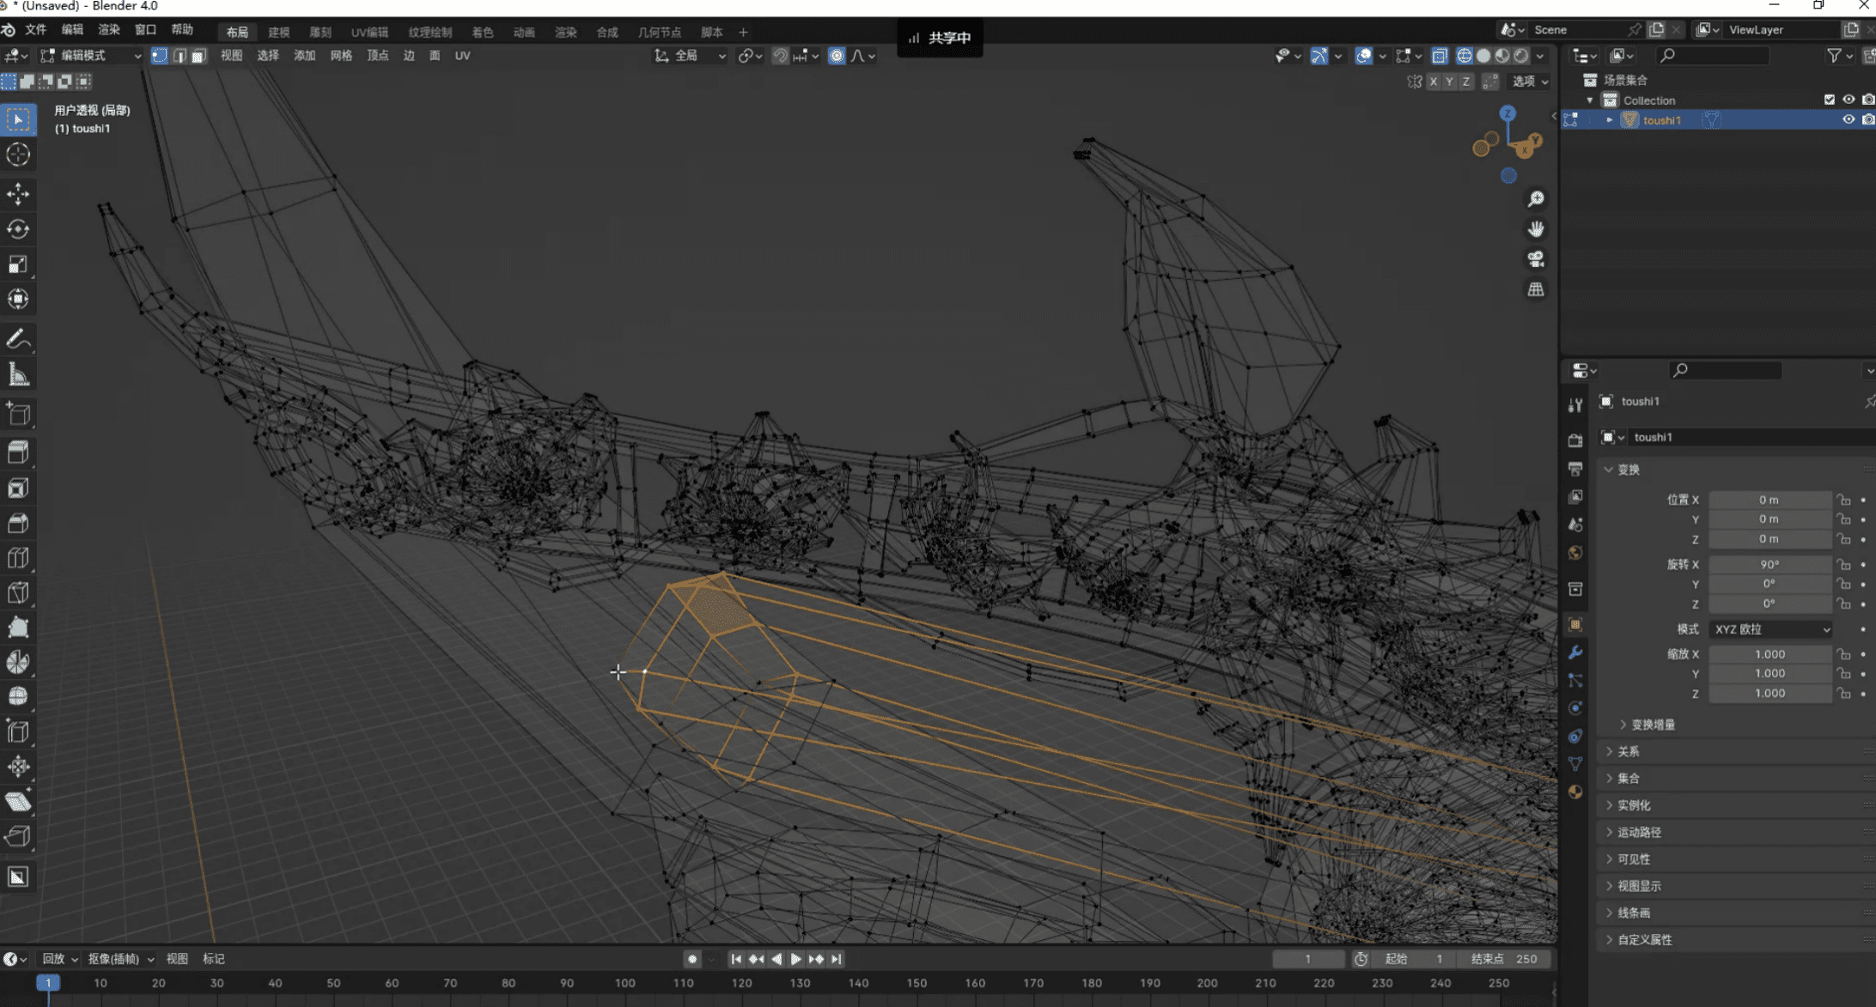This screenshot has width=1876, height=1007.
Task: Pick the Annotate pencil tool
Action: coord(18,340)
